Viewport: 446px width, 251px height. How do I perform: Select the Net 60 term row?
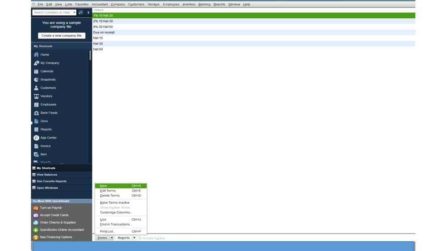[254, 49]
